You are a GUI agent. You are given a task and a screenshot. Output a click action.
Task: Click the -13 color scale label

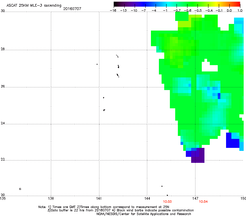point(123,11)
